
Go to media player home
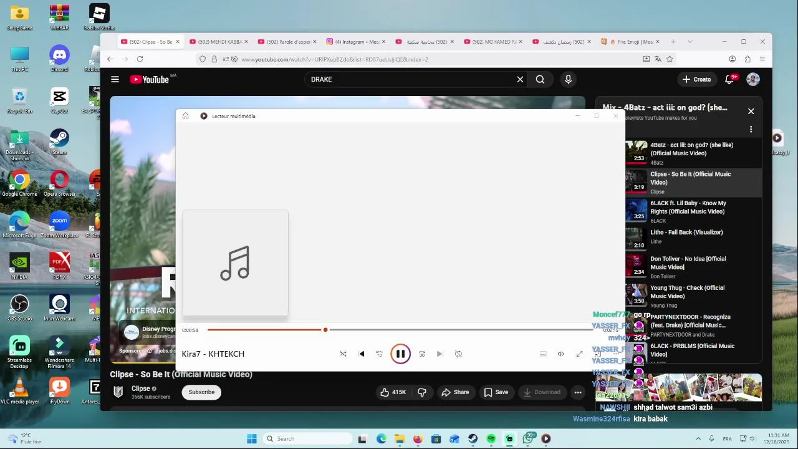pyautogui.click(x=185, y=116)
